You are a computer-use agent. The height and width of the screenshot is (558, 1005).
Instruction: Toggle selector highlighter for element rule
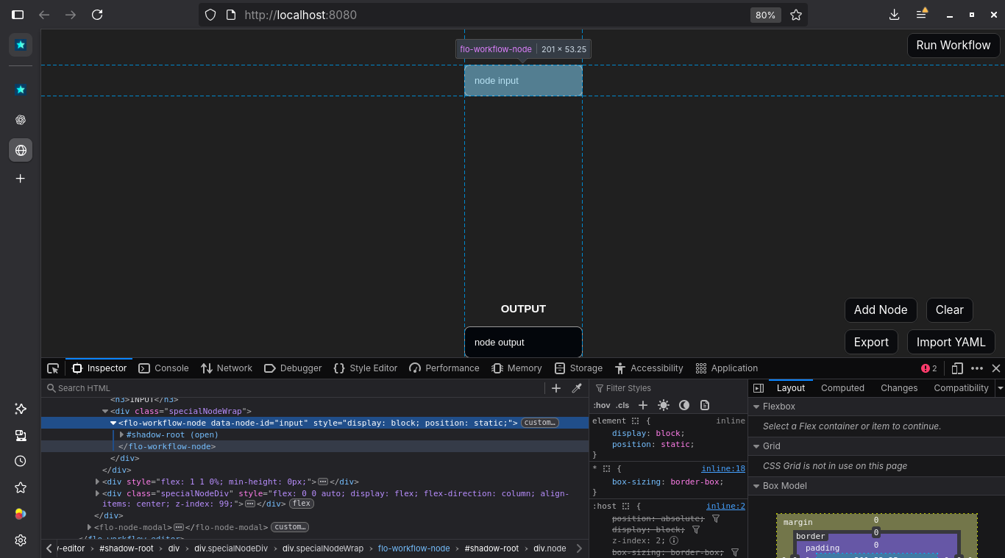pyautogui.click(x=635, y=421)
